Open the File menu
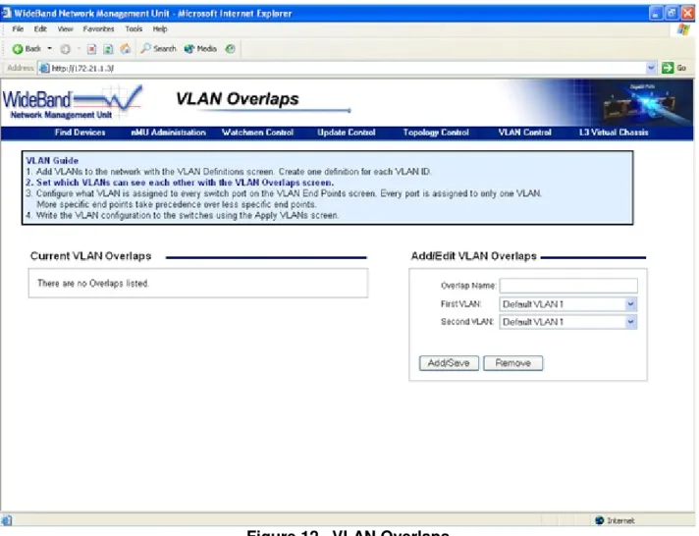Viewport: 699px width, 536px height. click(x=18, y=29)
